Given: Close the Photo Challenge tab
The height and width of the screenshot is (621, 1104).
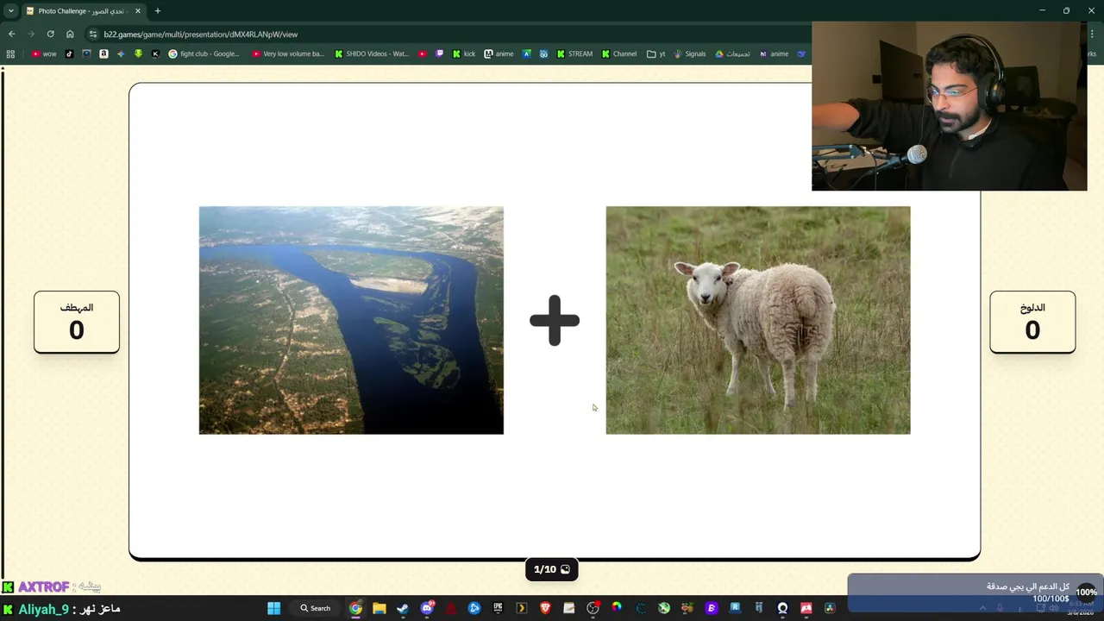Looking at the screenshot, I should point(137,11).
